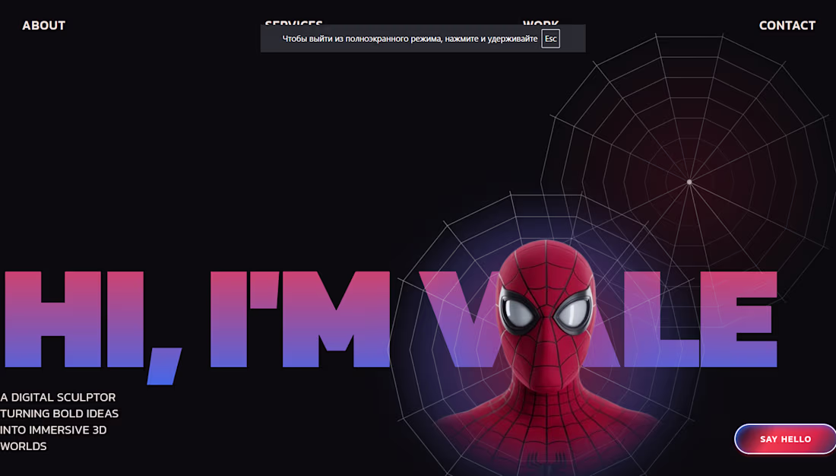
Task: Go to the CONTACT navigation link
Action: (787, 26)
